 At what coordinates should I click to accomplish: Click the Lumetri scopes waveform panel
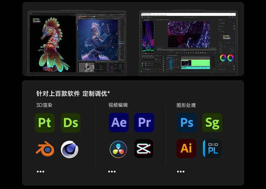click(148, 36)
